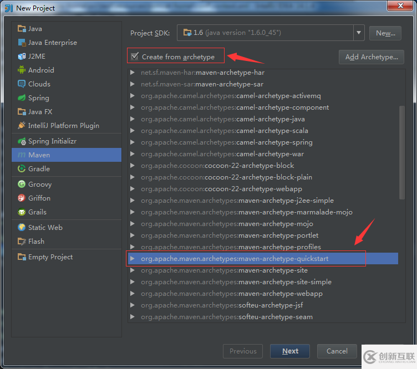
Task: Select Java Enterprise project type
Action: (x=67, y=43)
